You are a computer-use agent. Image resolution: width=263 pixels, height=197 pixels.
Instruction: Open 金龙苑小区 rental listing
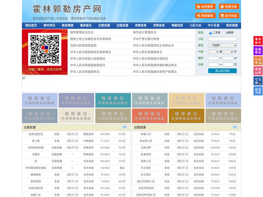(146, 141)
